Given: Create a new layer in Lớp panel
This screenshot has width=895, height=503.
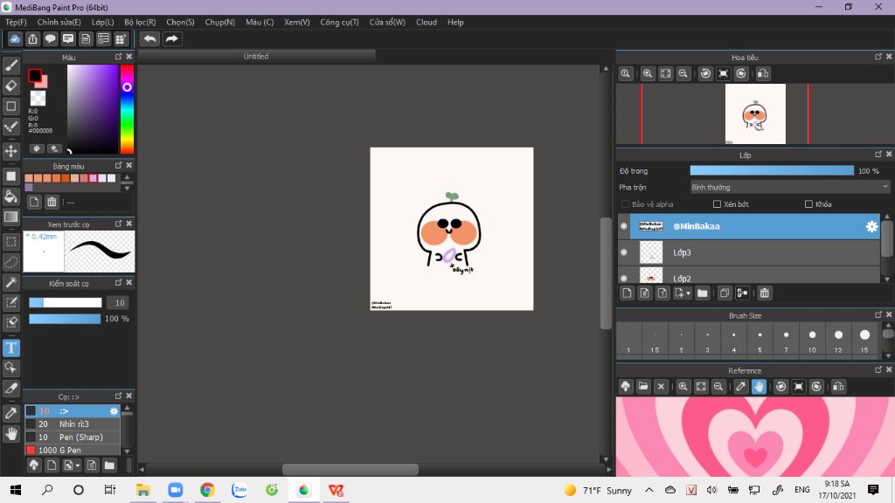Looking at the screenshot, I should tap(627, 293).
